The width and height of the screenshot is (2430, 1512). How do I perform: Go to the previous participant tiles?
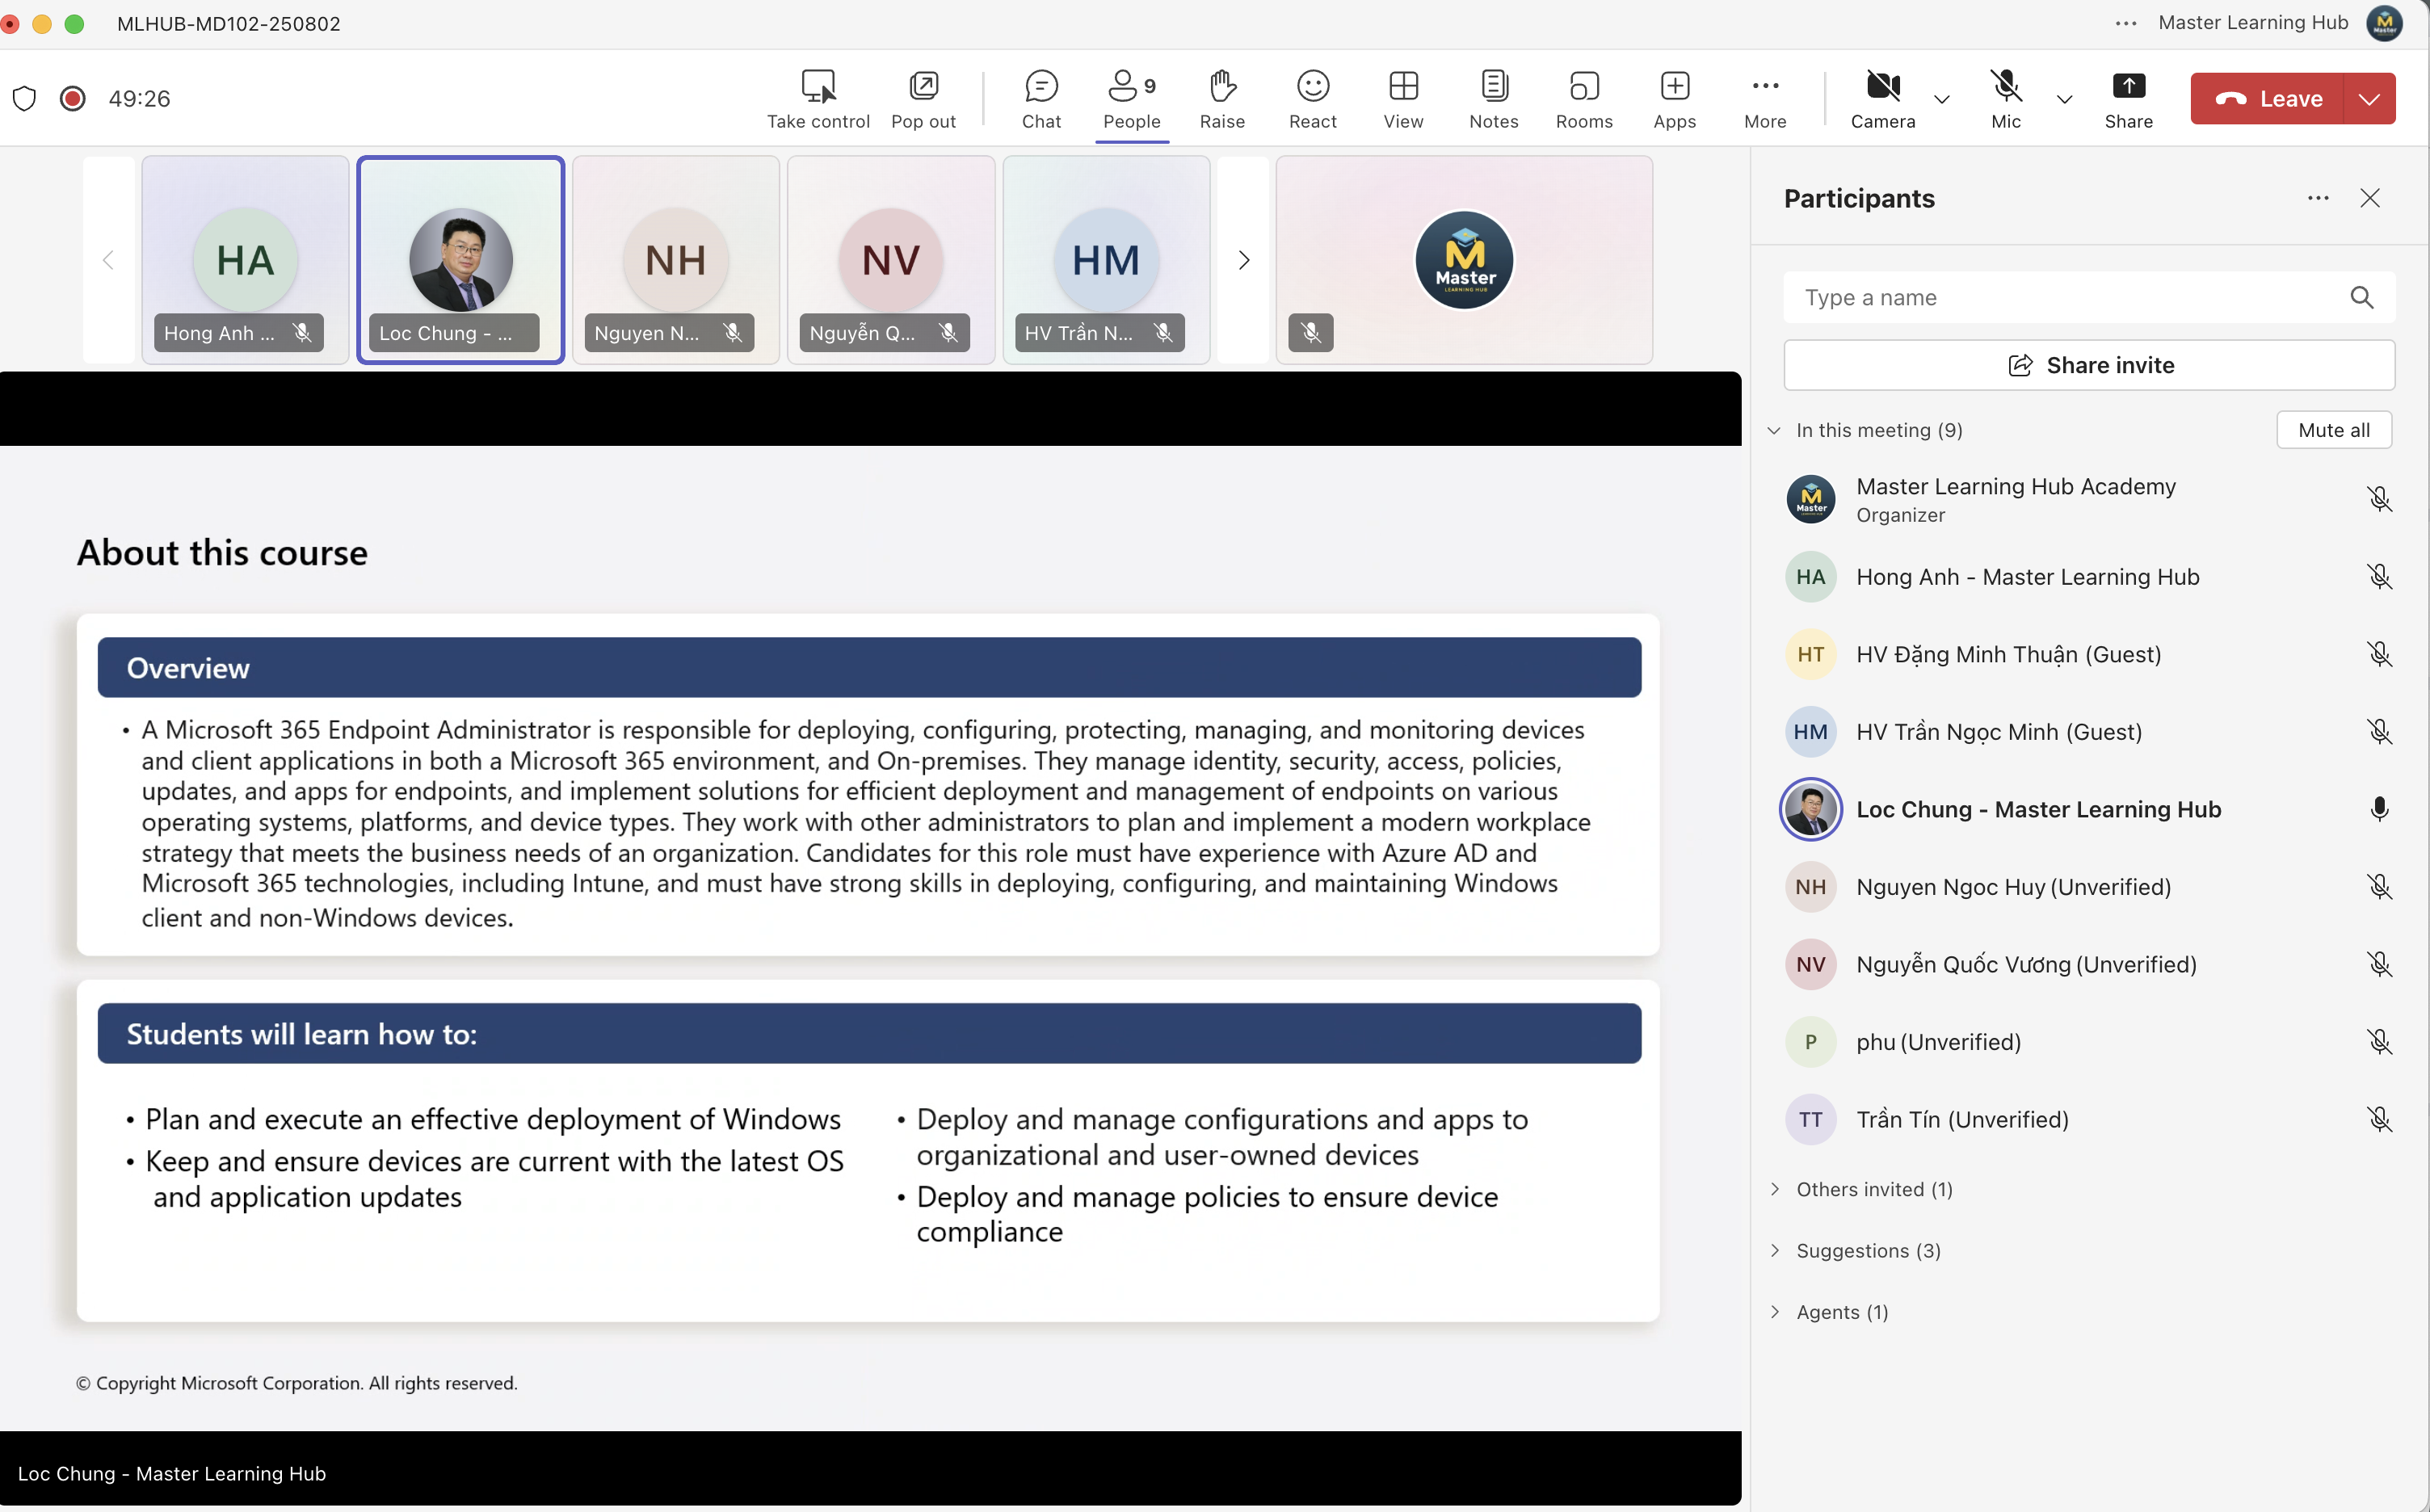pos(108,260)
